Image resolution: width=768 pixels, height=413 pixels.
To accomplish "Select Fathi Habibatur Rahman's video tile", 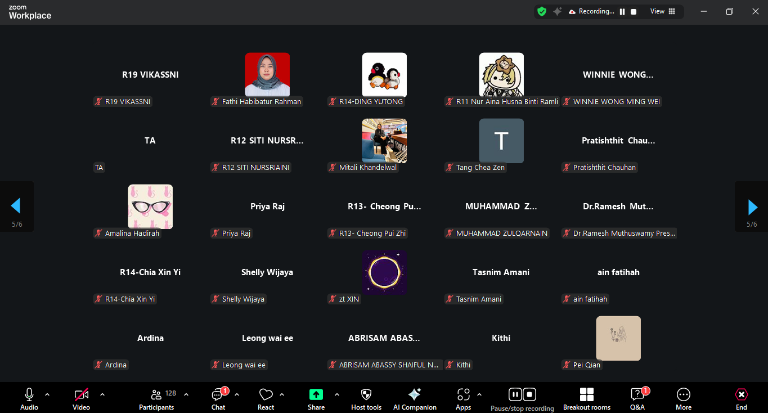I will [x=267, y=75].
